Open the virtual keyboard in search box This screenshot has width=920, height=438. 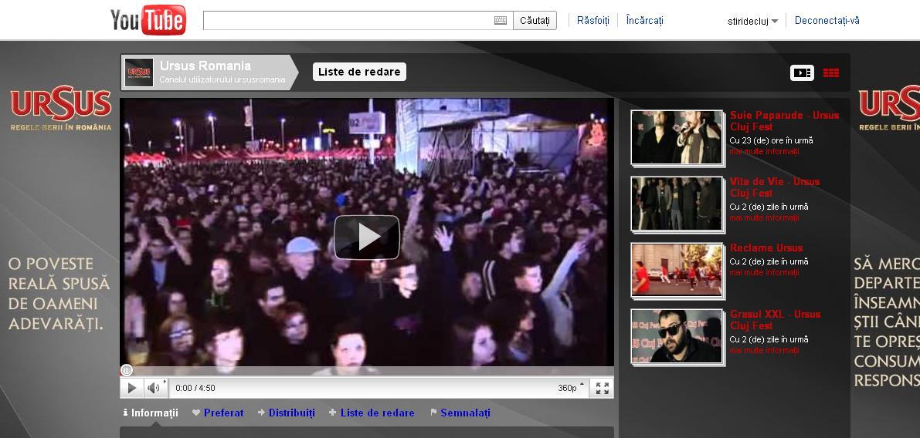(x=501, y=21)
